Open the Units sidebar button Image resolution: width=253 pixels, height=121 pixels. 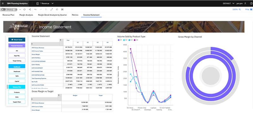[x=17, y=97]
